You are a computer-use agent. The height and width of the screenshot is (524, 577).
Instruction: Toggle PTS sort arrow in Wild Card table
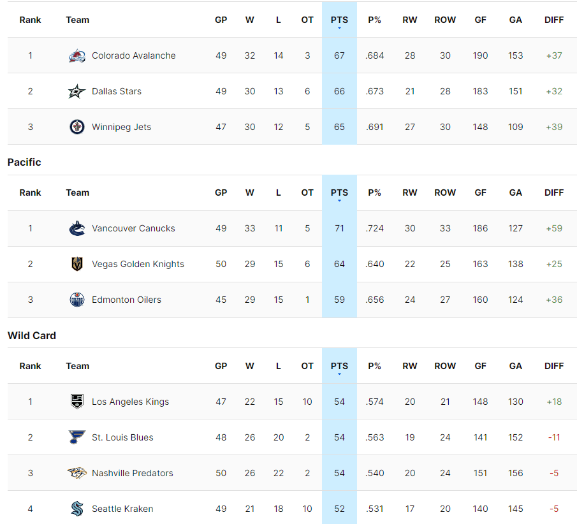pos(339,374)
